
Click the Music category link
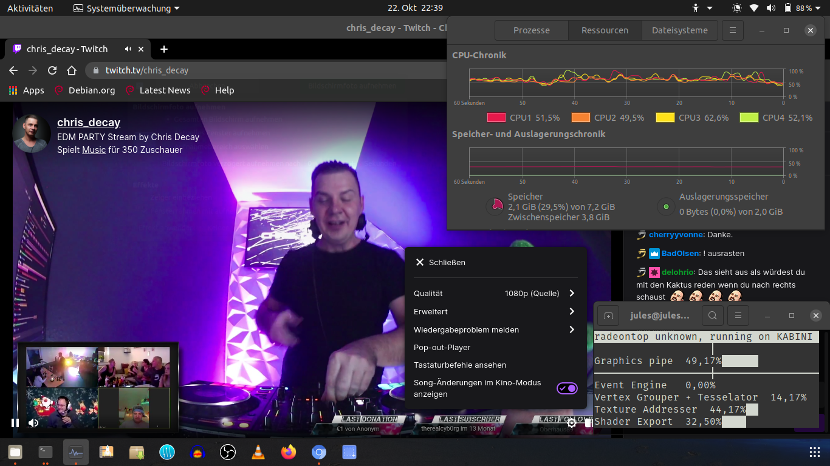pyautogui.click(x=94, y=149)
